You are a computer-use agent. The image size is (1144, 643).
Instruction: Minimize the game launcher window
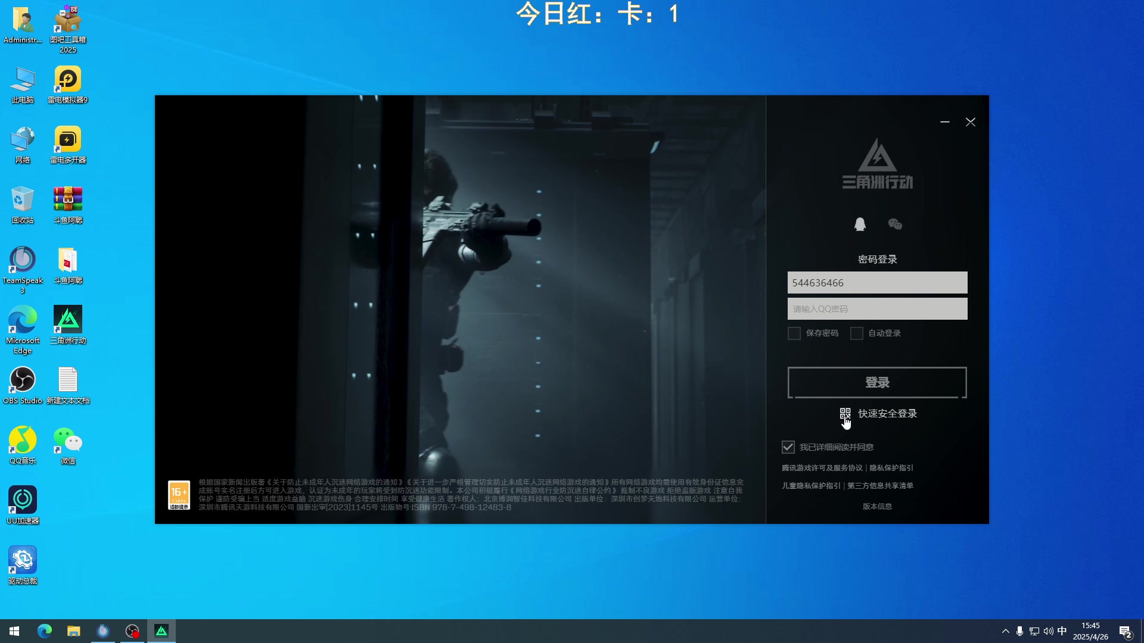point(944,122)
